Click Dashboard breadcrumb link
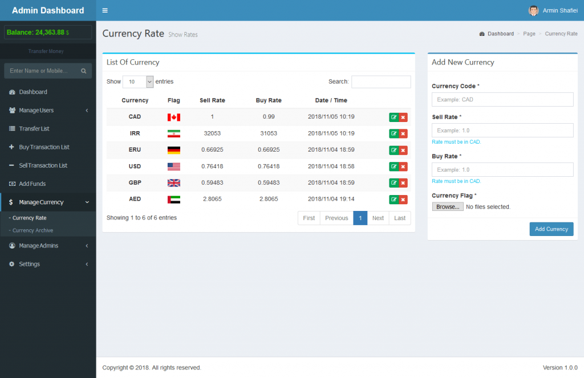 (x=501, y=34)
